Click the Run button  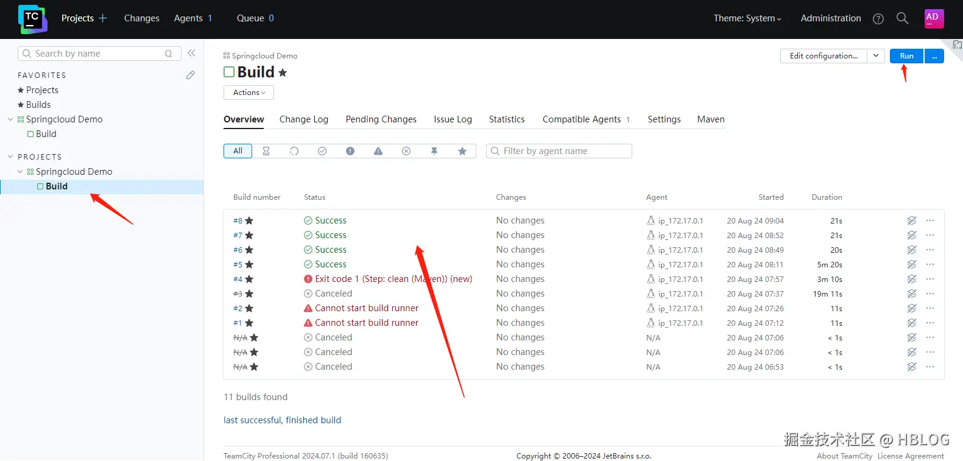(x=907, y=56)
